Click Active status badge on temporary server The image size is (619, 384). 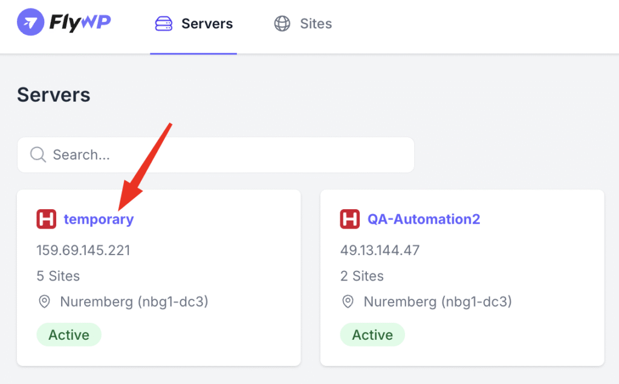(69, 334)
